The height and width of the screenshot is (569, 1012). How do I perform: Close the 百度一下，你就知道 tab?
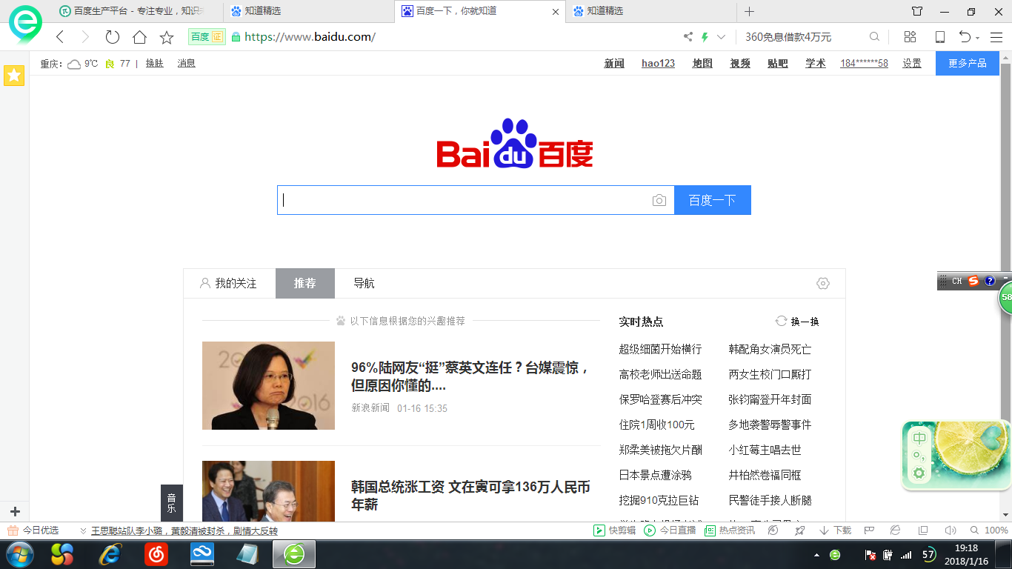[556, 12]
